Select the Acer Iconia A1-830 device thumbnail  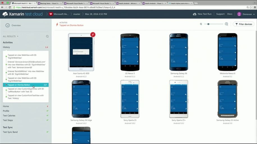[81, 52]
